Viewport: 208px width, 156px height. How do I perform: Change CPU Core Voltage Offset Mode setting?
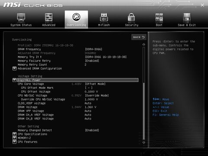95,84
